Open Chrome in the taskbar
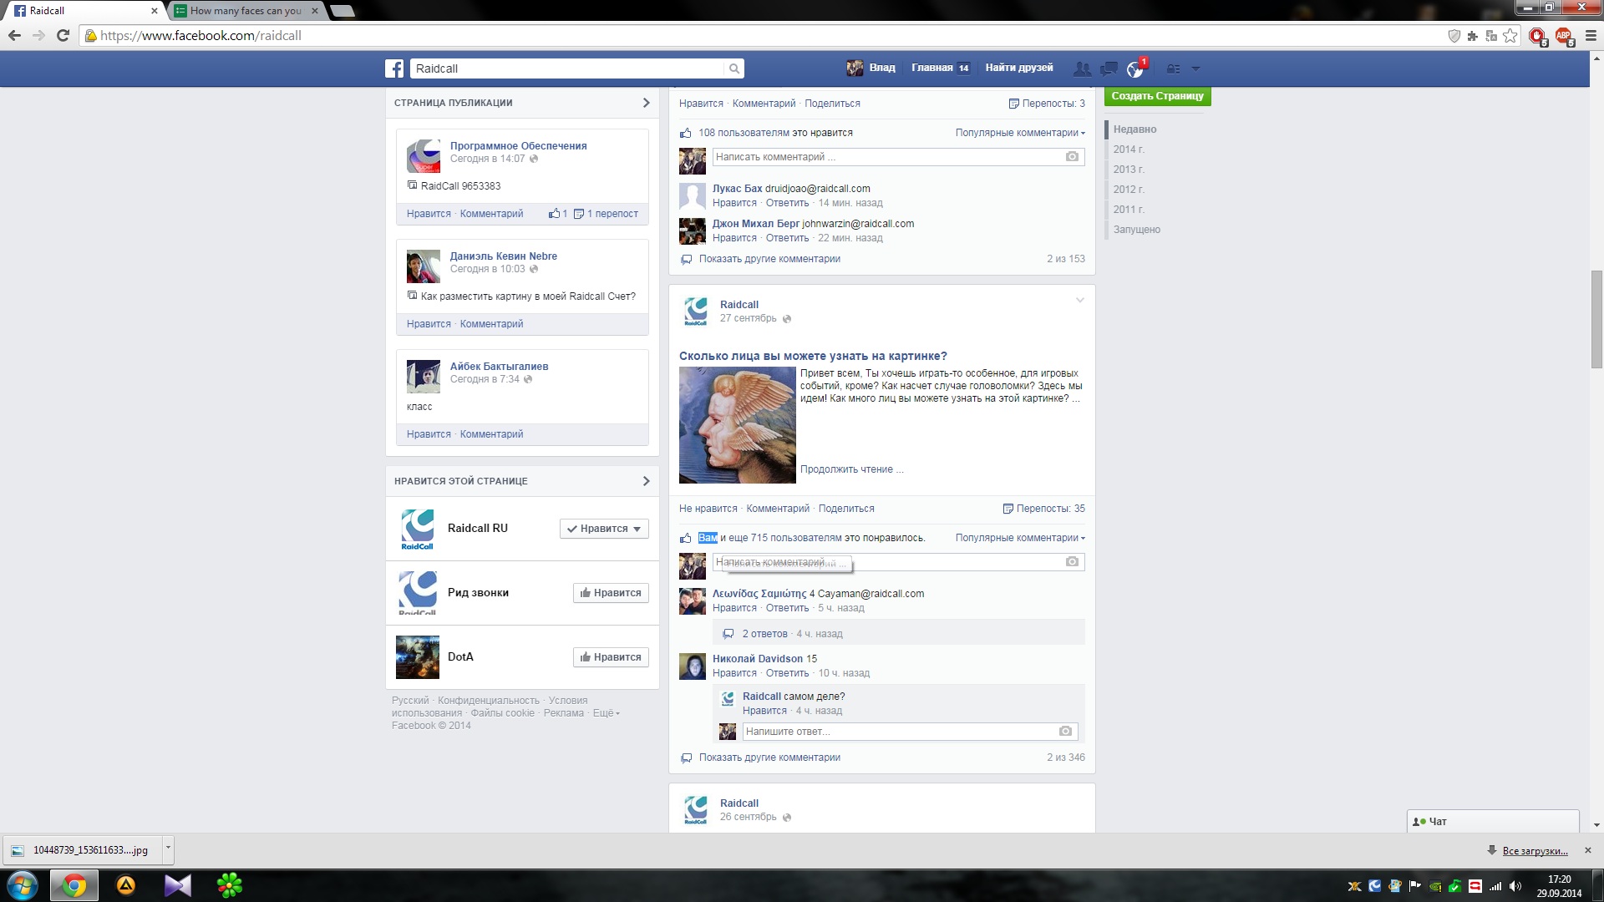 point(74,885)
